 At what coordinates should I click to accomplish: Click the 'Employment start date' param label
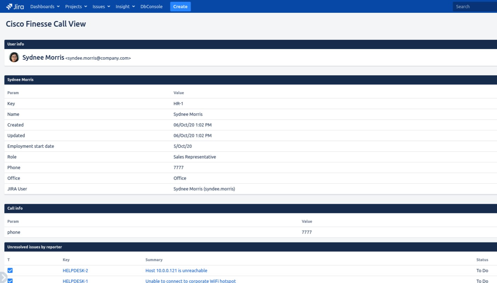tap(31, 146)
